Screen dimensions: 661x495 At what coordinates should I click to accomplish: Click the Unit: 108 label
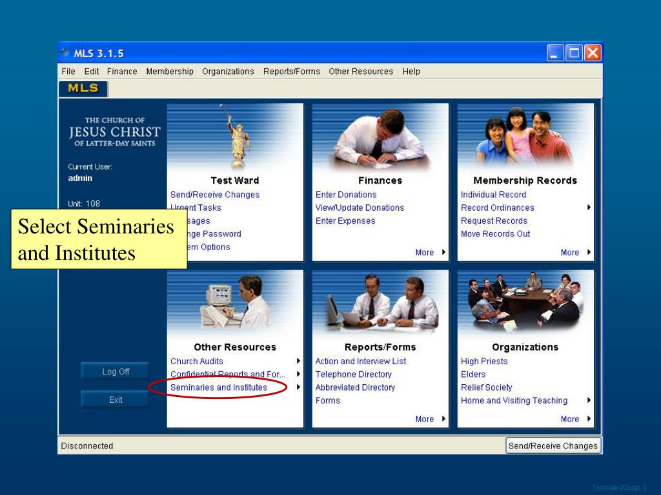[84, 204]
